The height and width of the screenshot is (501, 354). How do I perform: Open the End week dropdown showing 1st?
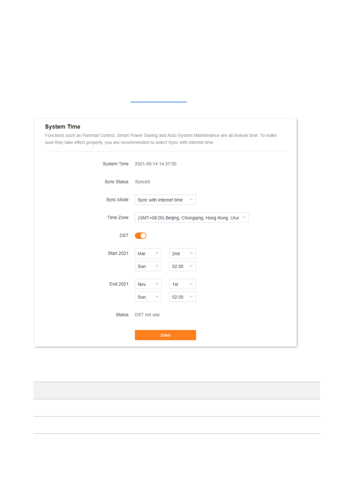(x=182, y=284)
